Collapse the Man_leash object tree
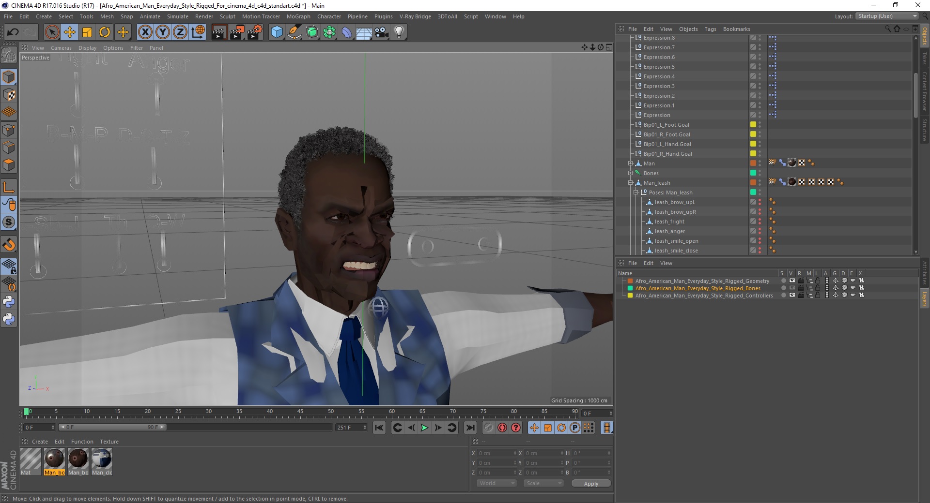The height and width of the screenshot is (503, 930). coord(631,183)
